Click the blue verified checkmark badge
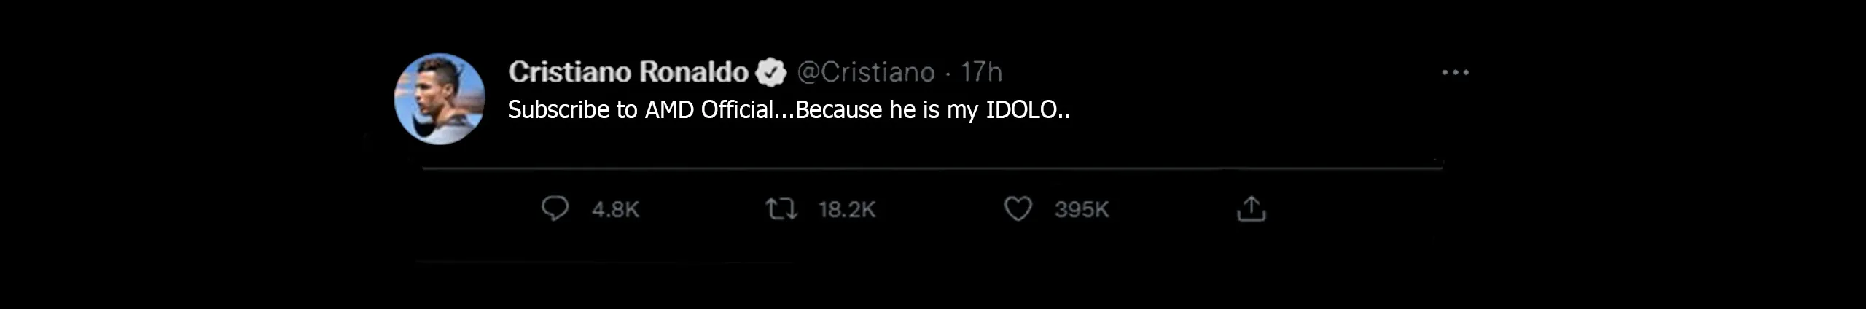This screenshot has width=1866, height=309. (x=771, y=72)
